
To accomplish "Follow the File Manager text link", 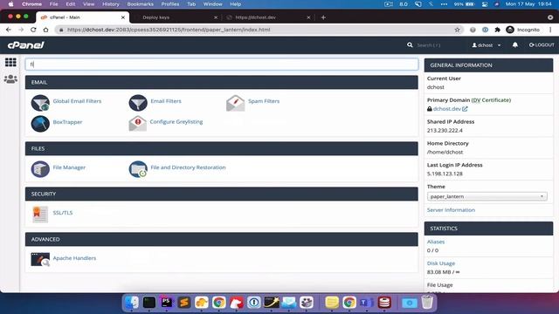I will [x=69, y=167].
